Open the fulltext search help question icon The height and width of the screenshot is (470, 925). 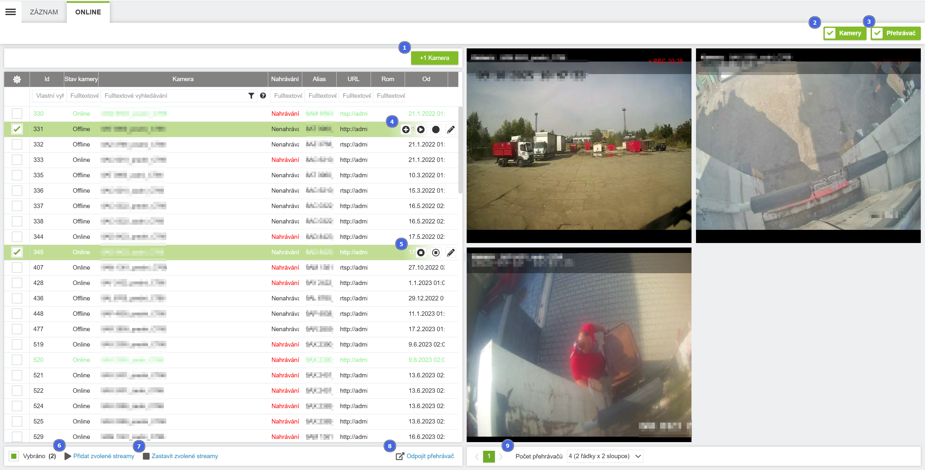point(263,96)
